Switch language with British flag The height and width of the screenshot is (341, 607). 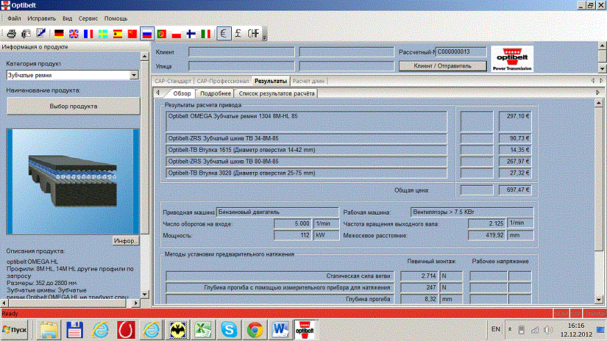coord(74,34)
